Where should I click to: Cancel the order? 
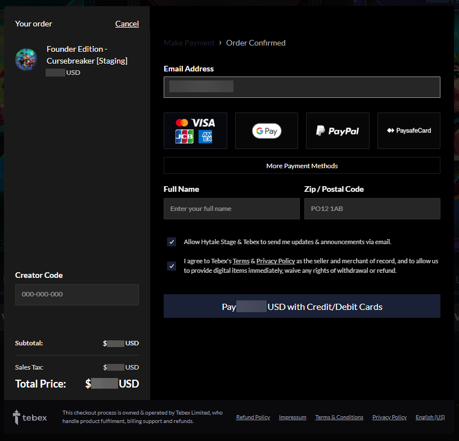127,24
